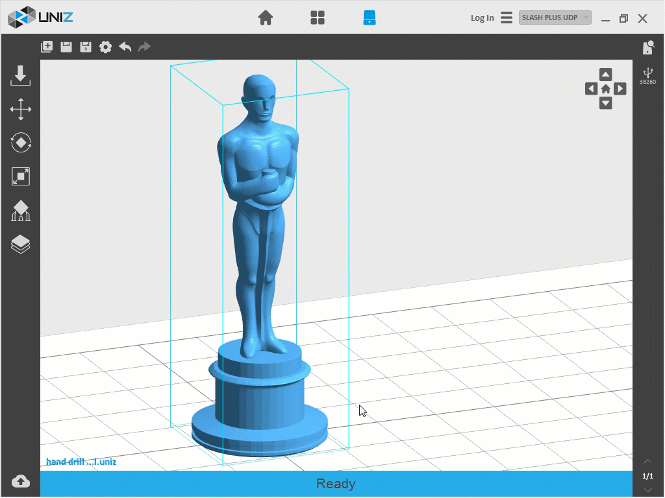Go to next page with the down chevron
The image size is (665, 498).
[647, 490]
